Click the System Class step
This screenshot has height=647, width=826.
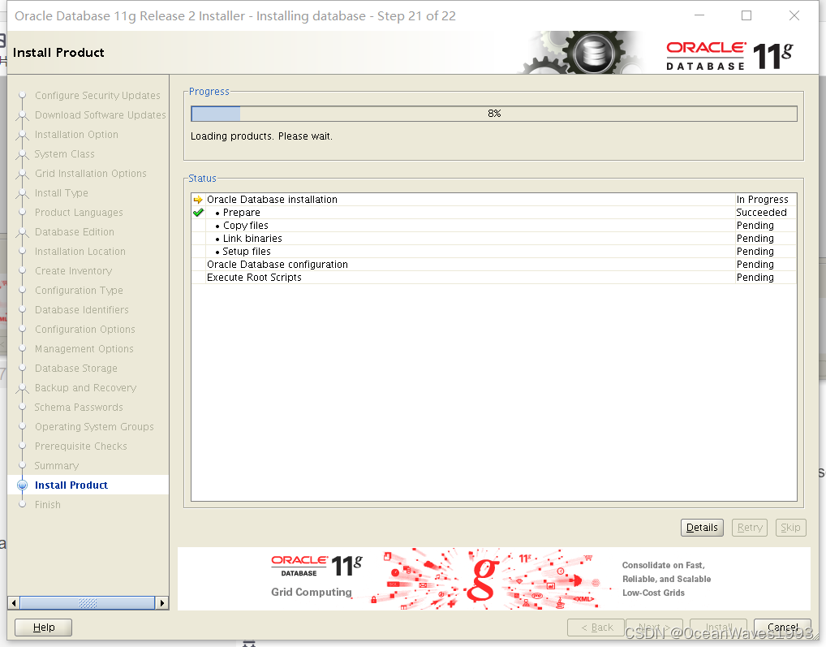64,154
